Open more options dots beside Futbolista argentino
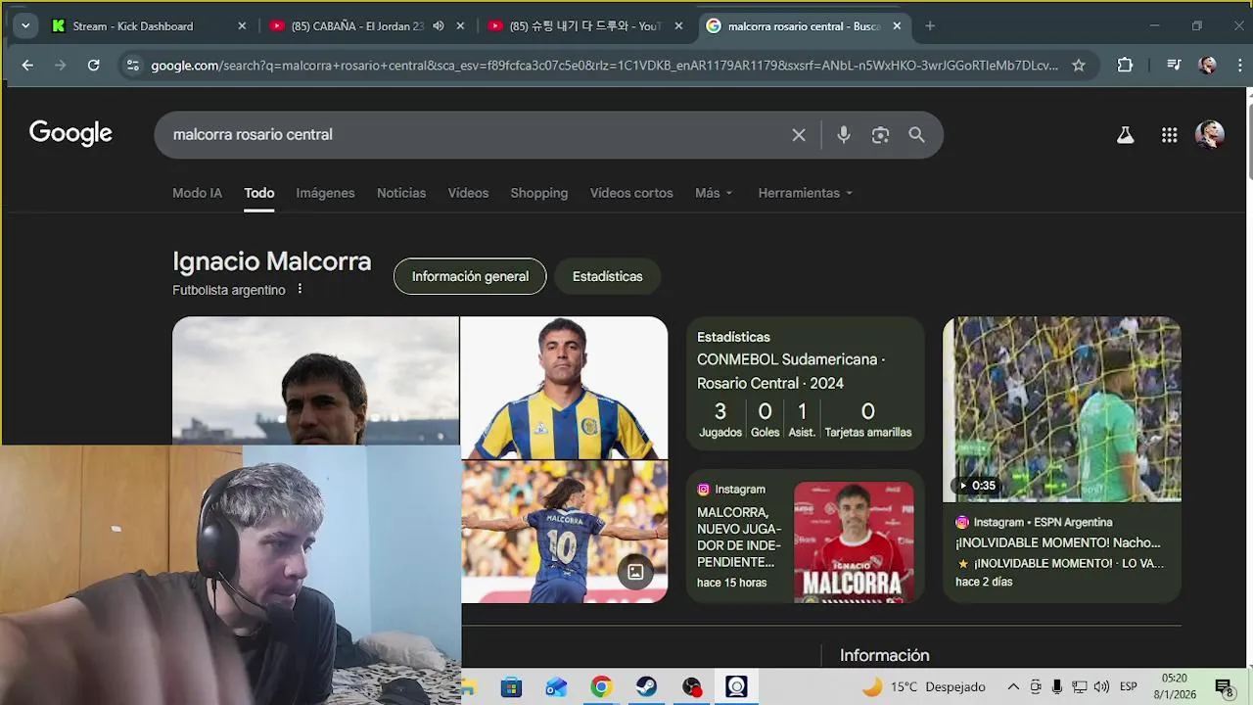Screen dimensions: 1253x705 tap(300, 289)
